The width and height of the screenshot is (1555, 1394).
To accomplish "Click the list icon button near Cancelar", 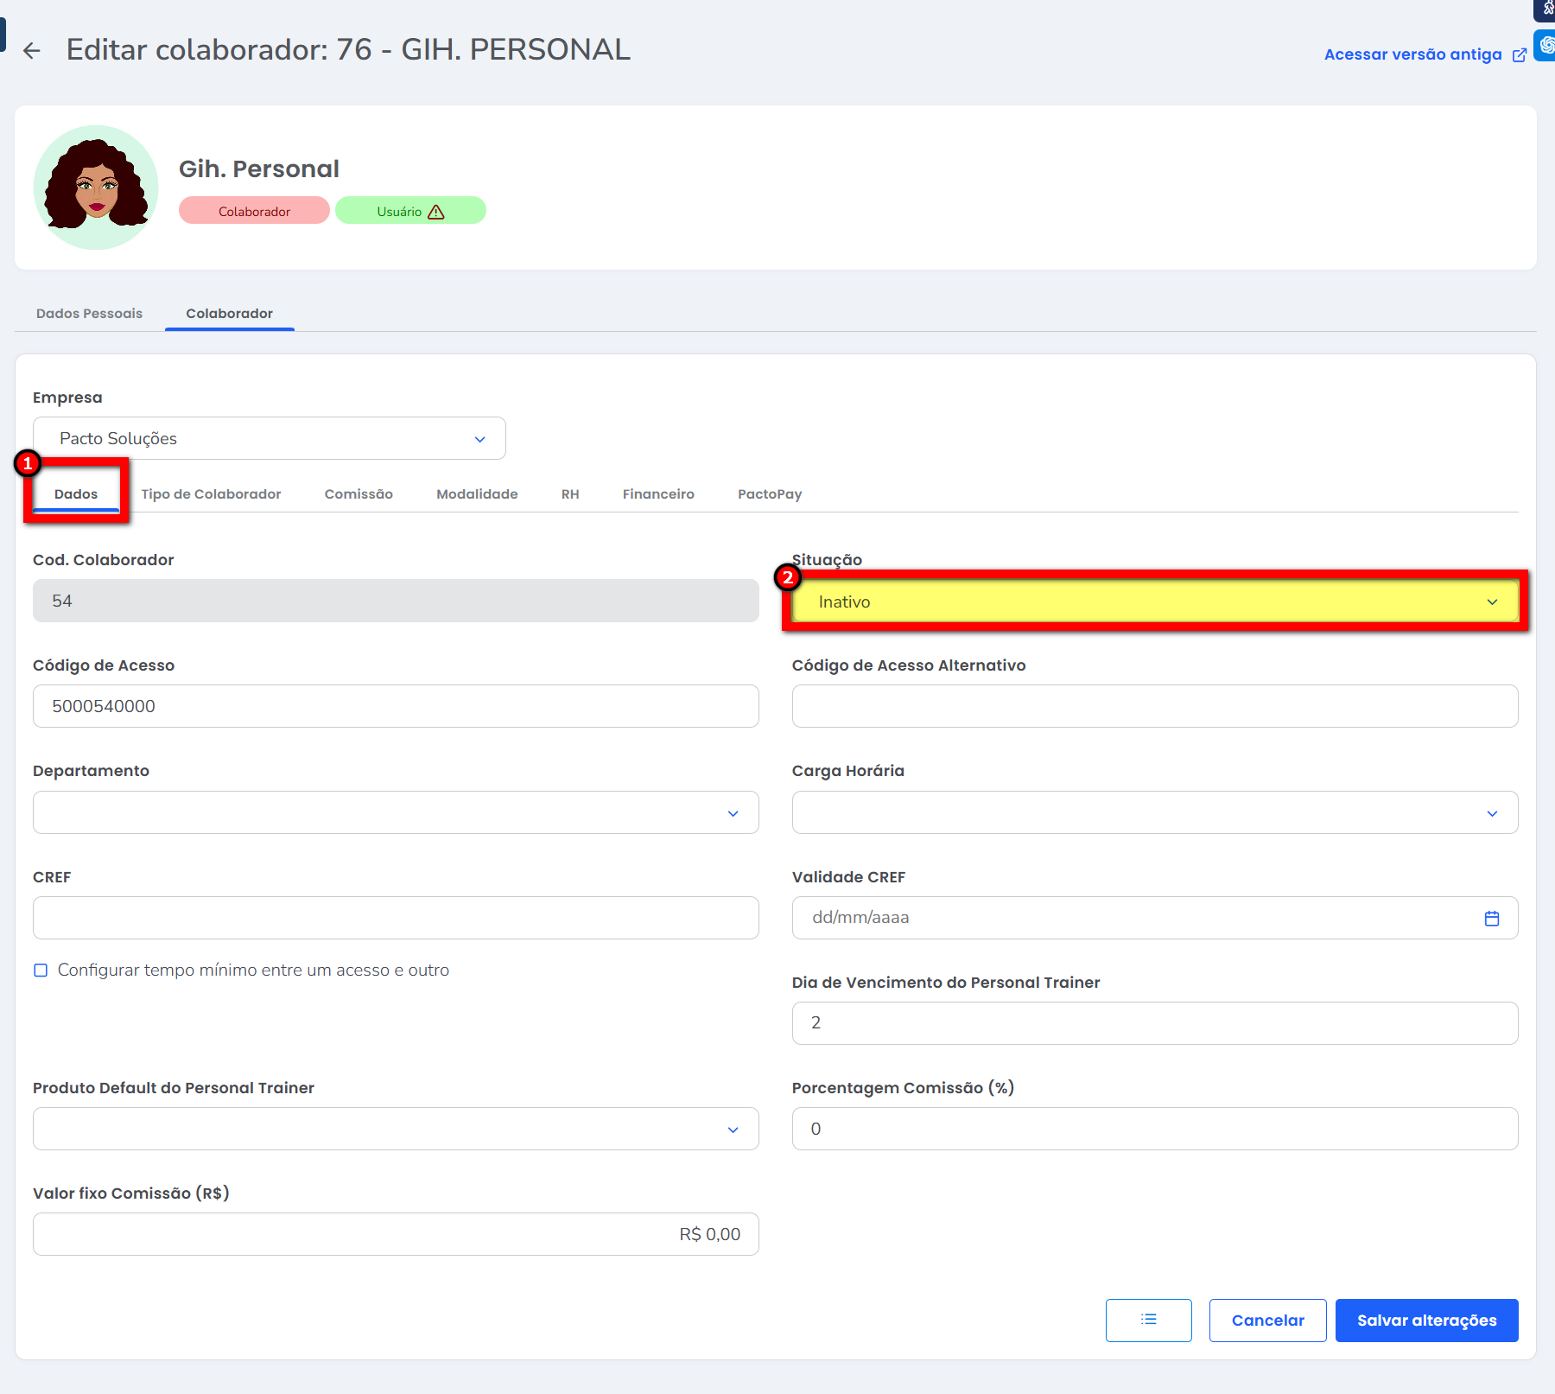I will (x=1148, y=1320).
